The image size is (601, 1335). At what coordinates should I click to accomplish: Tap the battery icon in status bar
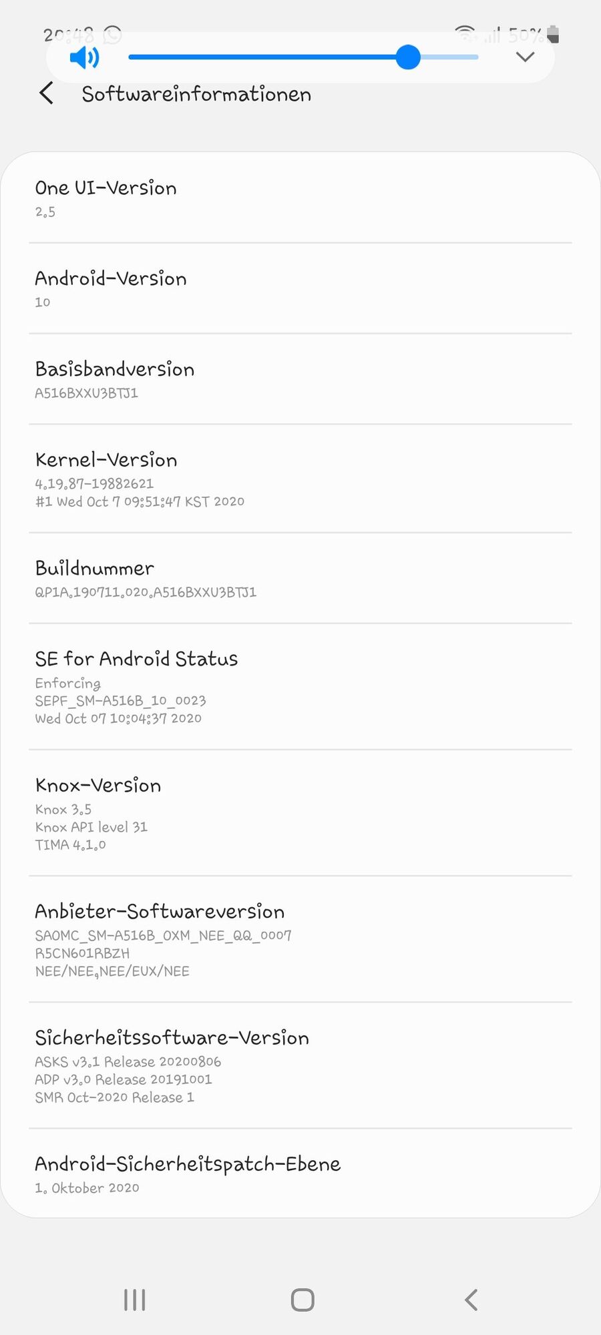tap(553, 34)
